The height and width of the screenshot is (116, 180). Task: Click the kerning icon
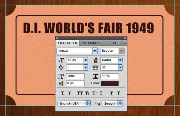pos(61,67)
